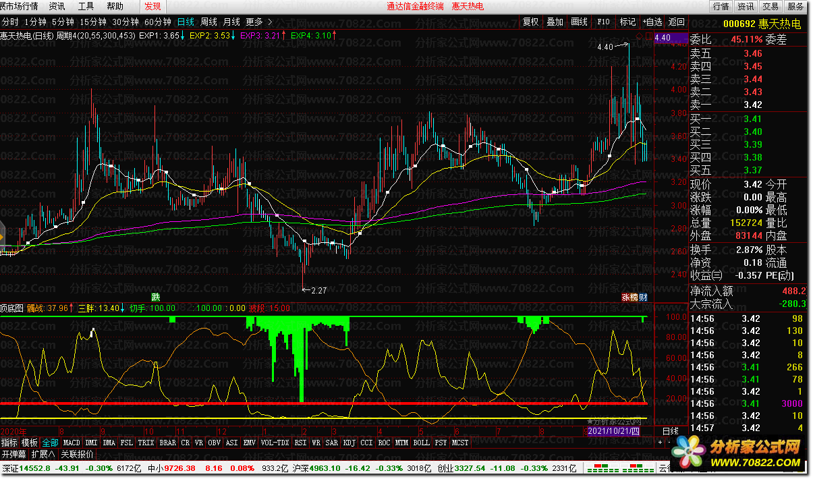Click the 行情 button at top right
This screenshot has height=479, width=813.
721,6
